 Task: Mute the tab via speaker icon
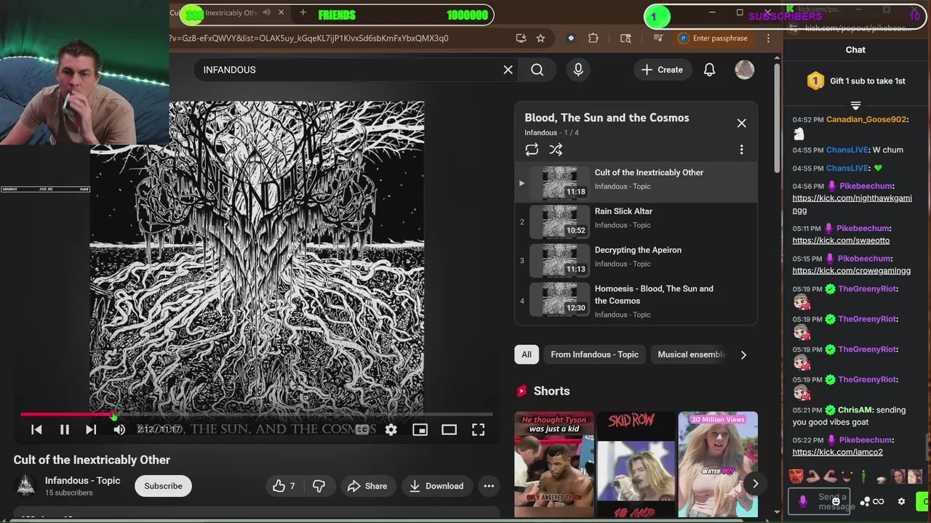pyautogui.click(x=266, y=13)
